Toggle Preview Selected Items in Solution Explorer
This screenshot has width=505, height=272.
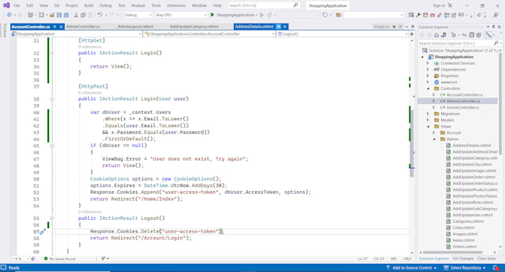pyautogui.click(x=489, y=35)
